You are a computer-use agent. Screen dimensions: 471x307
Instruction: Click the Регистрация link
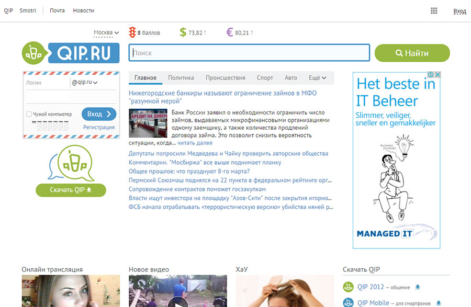click(x=98, y=127)
